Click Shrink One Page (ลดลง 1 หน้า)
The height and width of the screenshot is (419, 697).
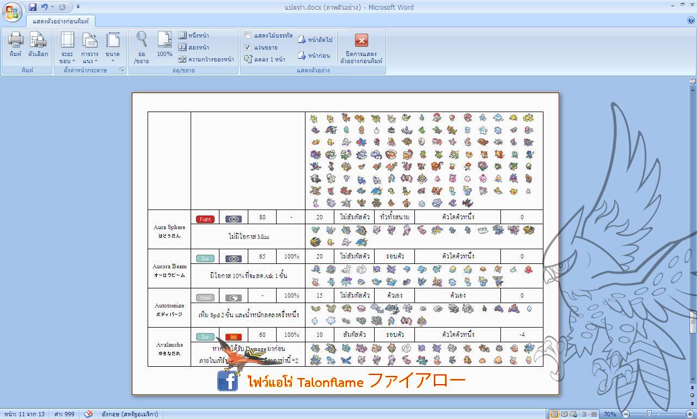pos(265,59)
